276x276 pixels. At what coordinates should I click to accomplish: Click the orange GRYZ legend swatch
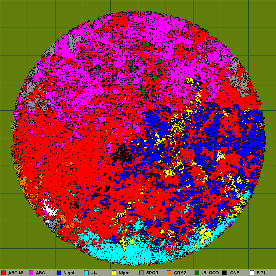pyautogui.click(x=169, y=273)
